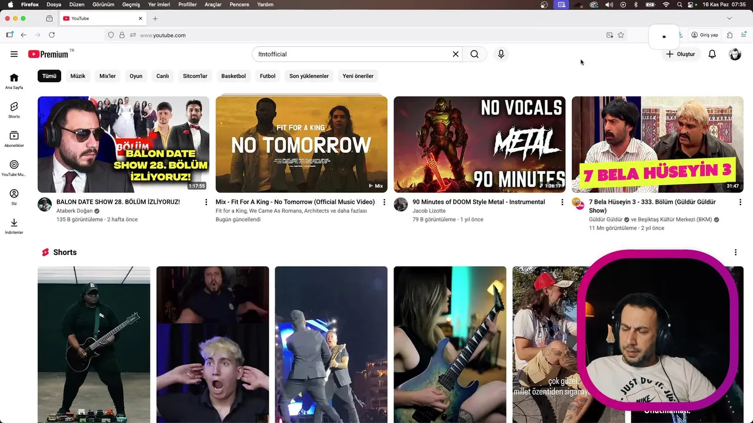Select the Son yüklenenler filter chip

tap(309, 76)
